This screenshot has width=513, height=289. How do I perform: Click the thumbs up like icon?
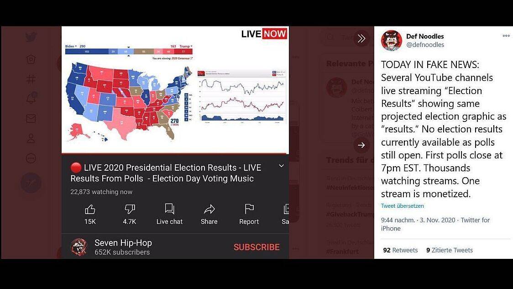click(x=90, y=209)
